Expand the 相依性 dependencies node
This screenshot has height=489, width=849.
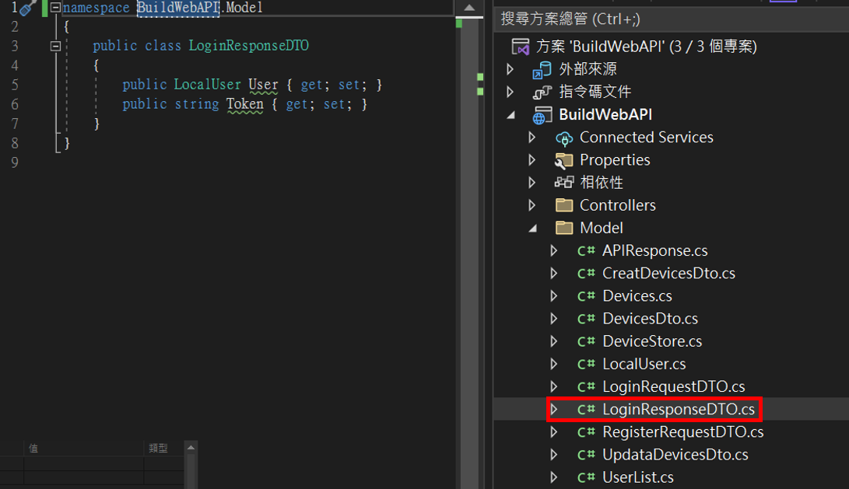click(x=532, y=183)
